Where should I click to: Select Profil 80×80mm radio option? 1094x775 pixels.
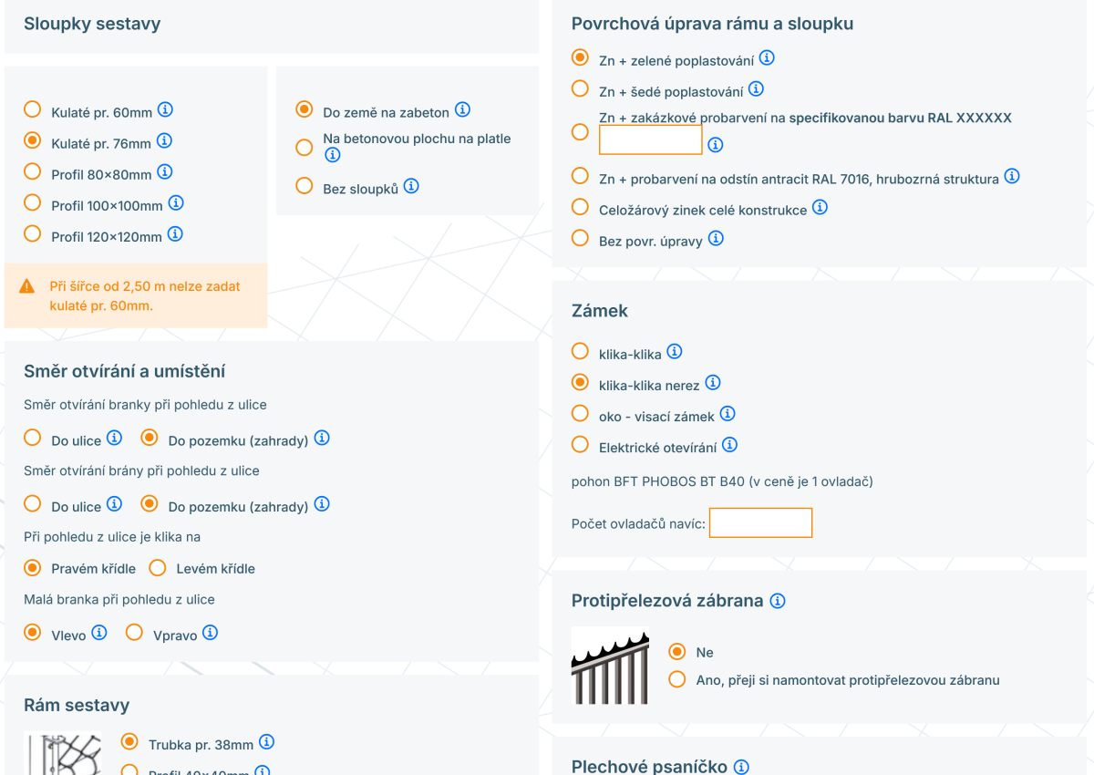pyautogui.click(x=33, y=171)
